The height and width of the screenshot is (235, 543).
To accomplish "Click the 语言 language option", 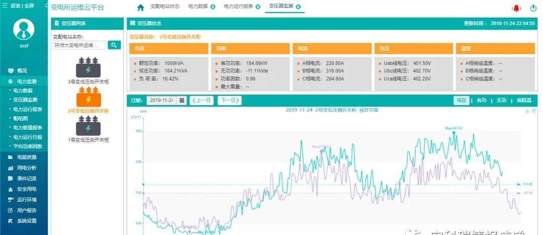I will pos(16,6).
